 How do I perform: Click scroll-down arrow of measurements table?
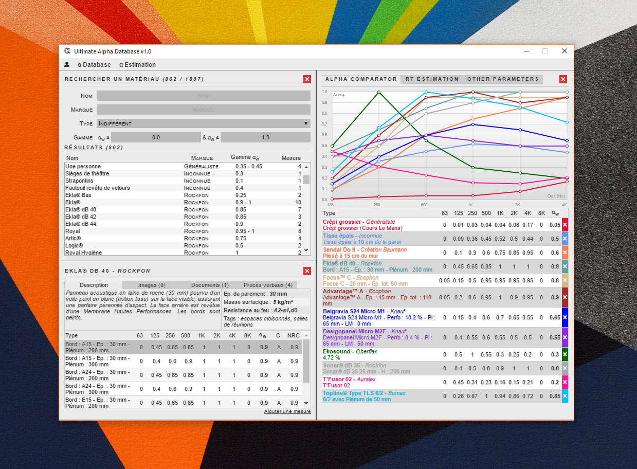click(306, 403)
